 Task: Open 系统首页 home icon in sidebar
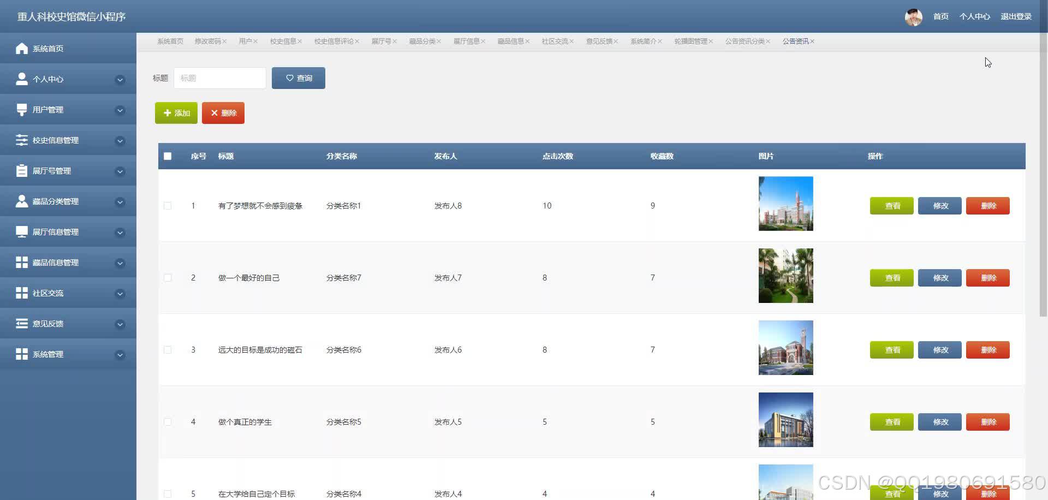pyautogui.click(x=22, y=49)
